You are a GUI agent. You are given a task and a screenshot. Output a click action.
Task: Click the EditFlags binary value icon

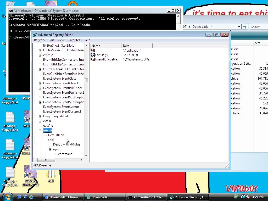coord(93,55)
